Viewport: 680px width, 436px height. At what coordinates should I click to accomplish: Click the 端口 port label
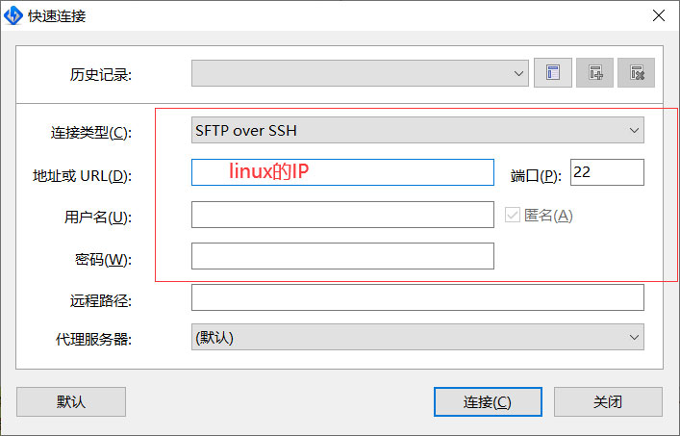tap(535, 175)
